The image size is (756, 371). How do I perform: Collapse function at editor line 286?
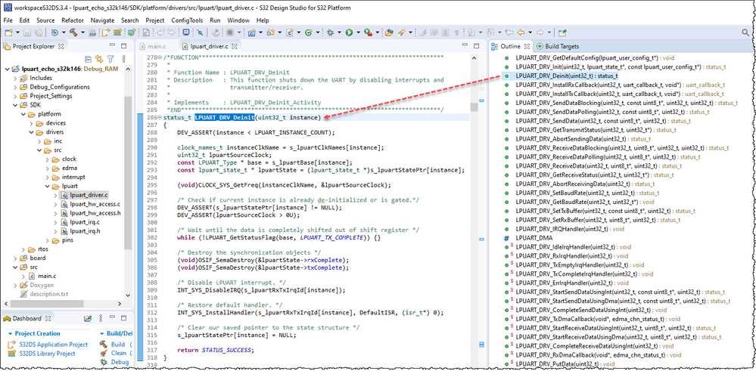pyautogui.click(x=160, y=117)
